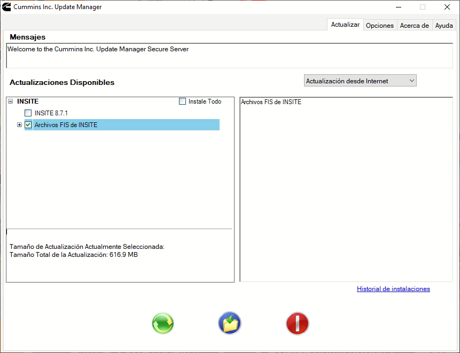Click the welcome message text box

point(229,56)
